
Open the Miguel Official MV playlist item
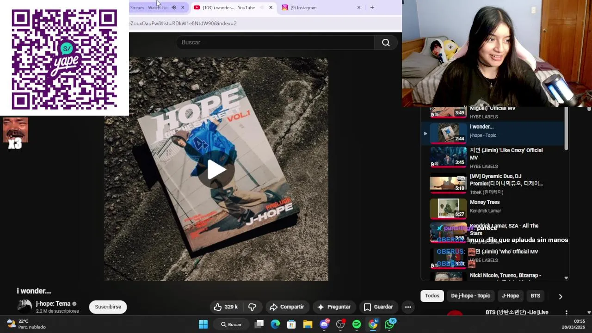click(493, 112)
